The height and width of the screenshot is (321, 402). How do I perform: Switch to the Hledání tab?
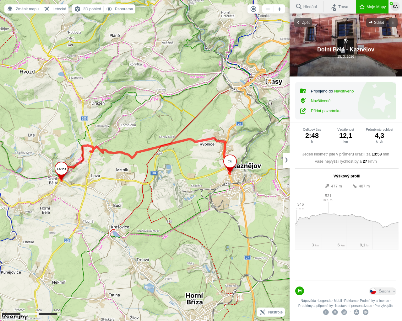click(x=307, y=7)
